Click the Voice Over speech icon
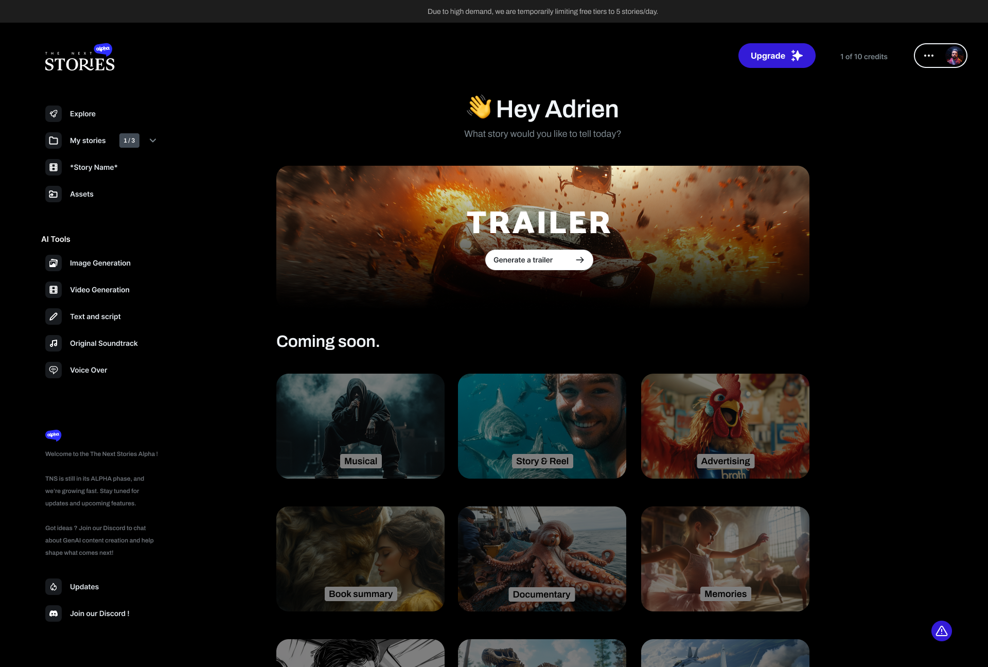988x667 pixels. (x=54, y=370)
